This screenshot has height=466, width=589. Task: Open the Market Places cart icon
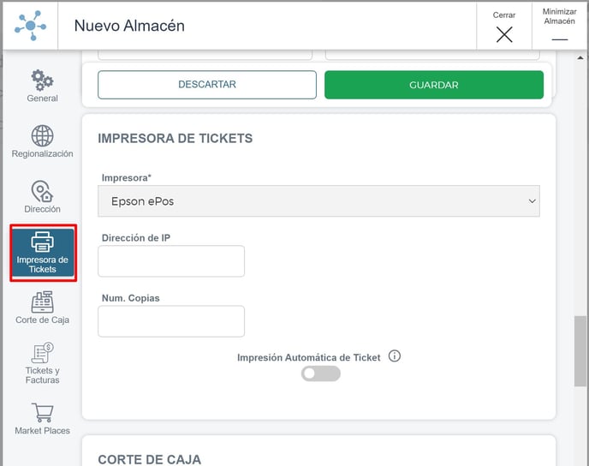click(43, 413)
